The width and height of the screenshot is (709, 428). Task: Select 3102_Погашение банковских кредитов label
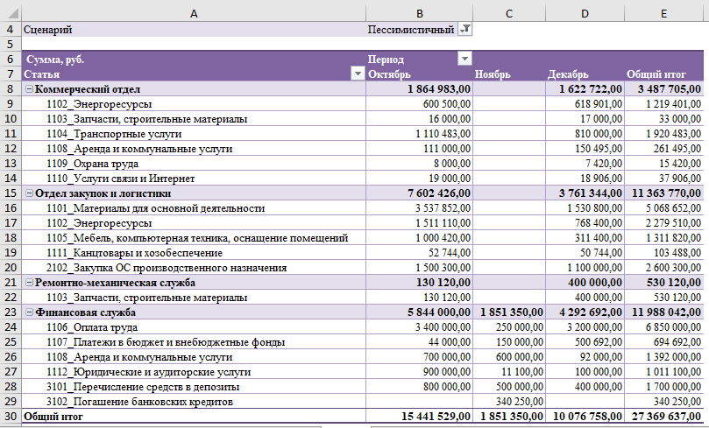(x=139, y=402)
